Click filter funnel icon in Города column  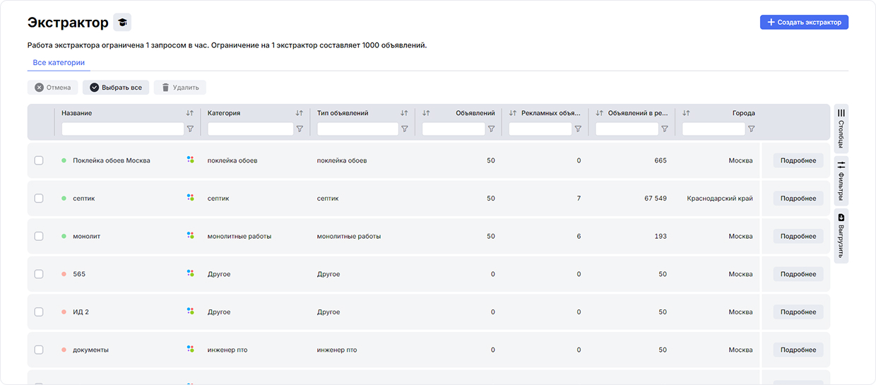pyautogui.click(x=751, y=129)
